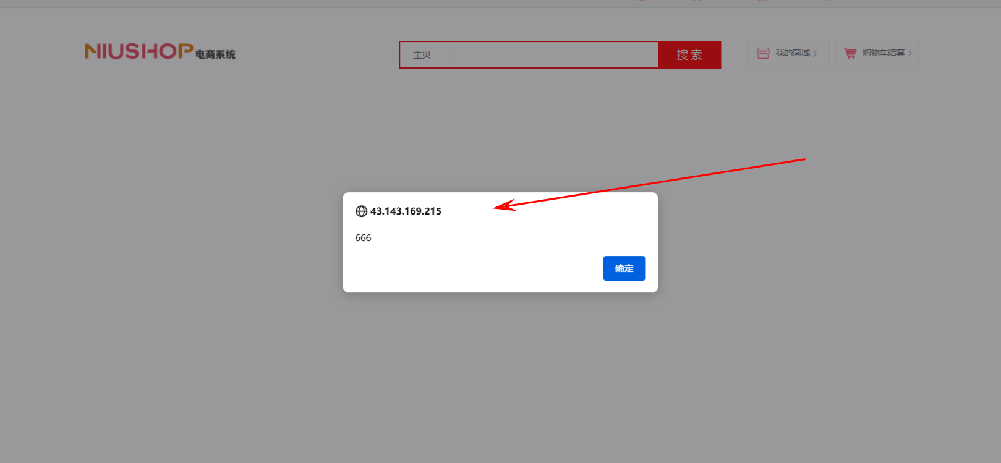The height and width of the screenshot is (463, 1001).
Task: Expand the 我的商城 chevron arrow
Action: (x=815, y=54)
